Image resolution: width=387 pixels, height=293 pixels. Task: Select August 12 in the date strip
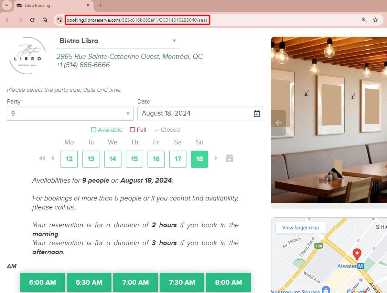click(69, 159)
